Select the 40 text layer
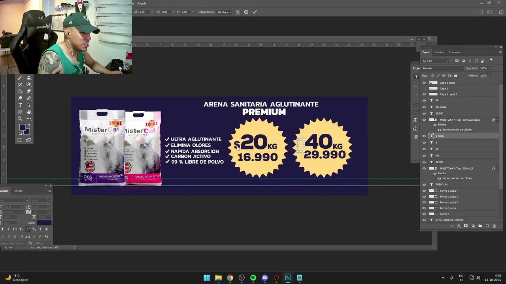 click(x=461, y=100)
